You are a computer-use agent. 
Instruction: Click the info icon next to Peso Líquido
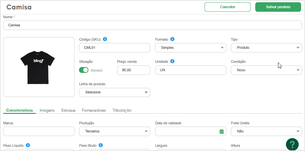[28, 145]
